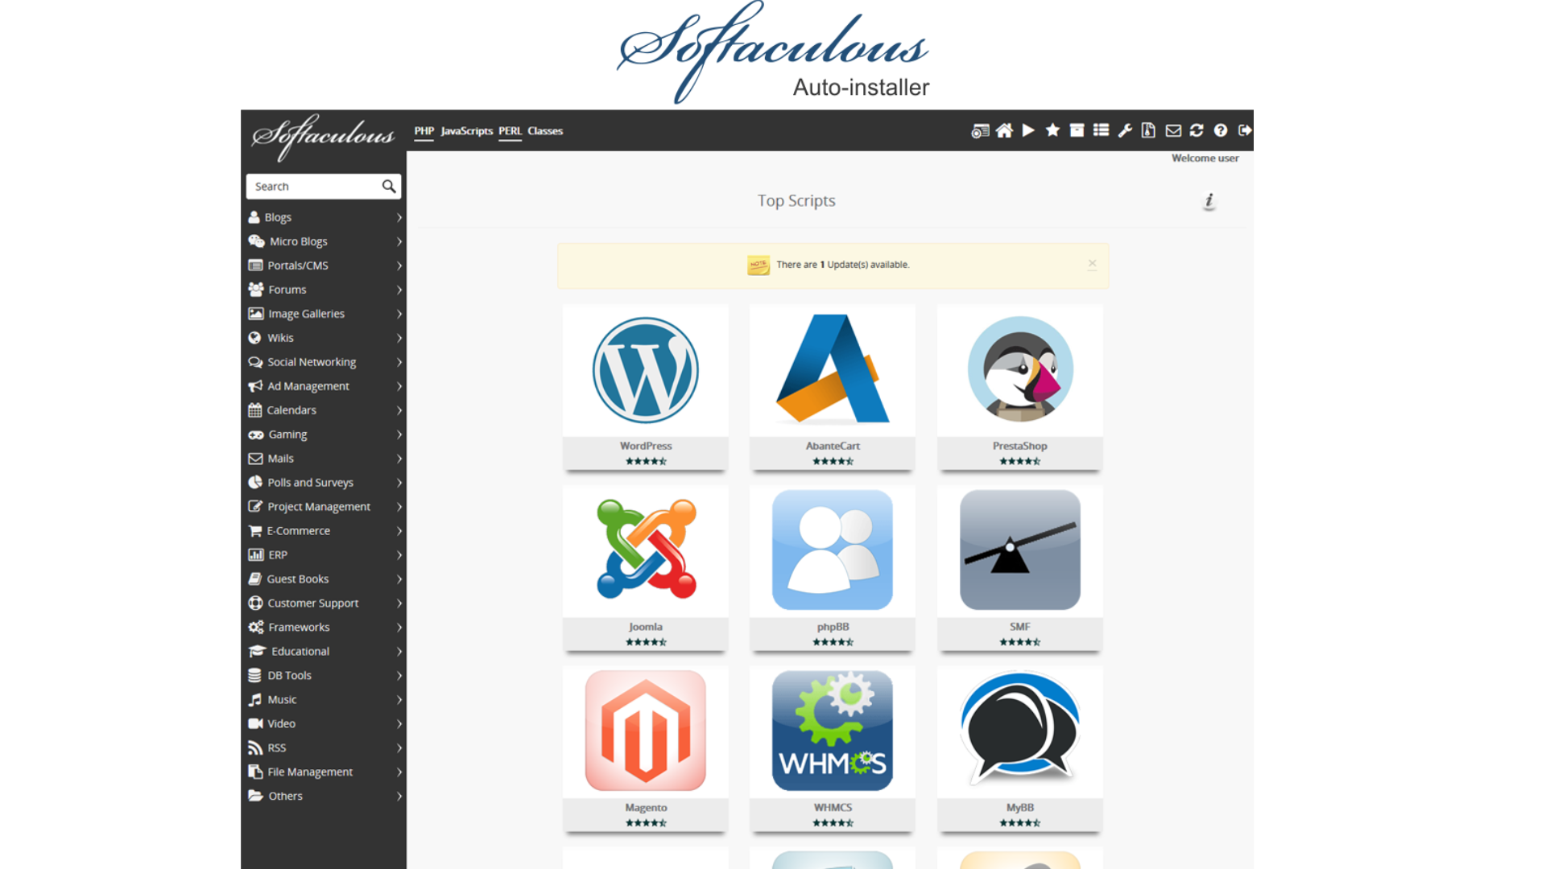Select the PHP tab at top

pyautogui.click(x=424, y=130)
